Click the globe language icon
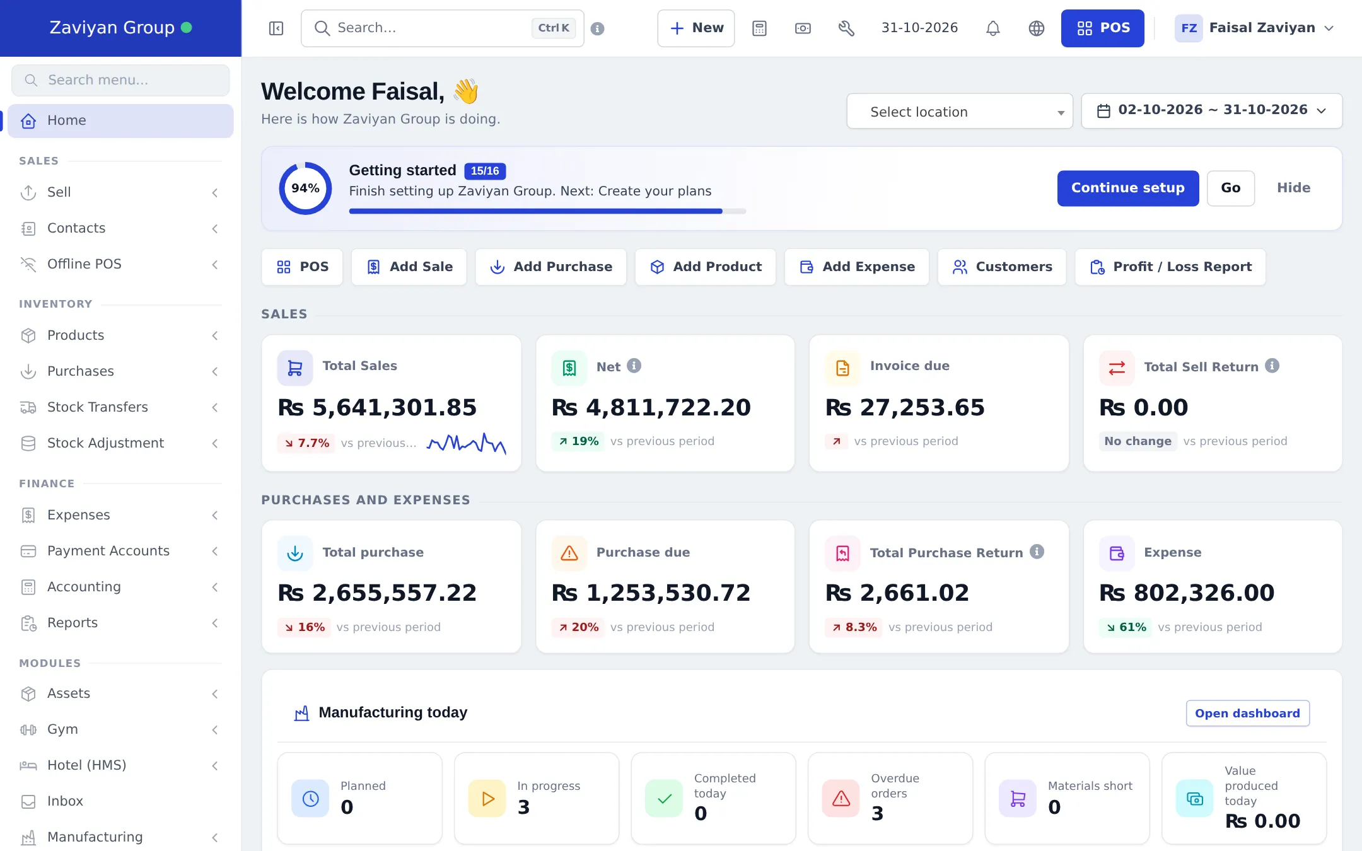1362x851 pixels. 1037,28
